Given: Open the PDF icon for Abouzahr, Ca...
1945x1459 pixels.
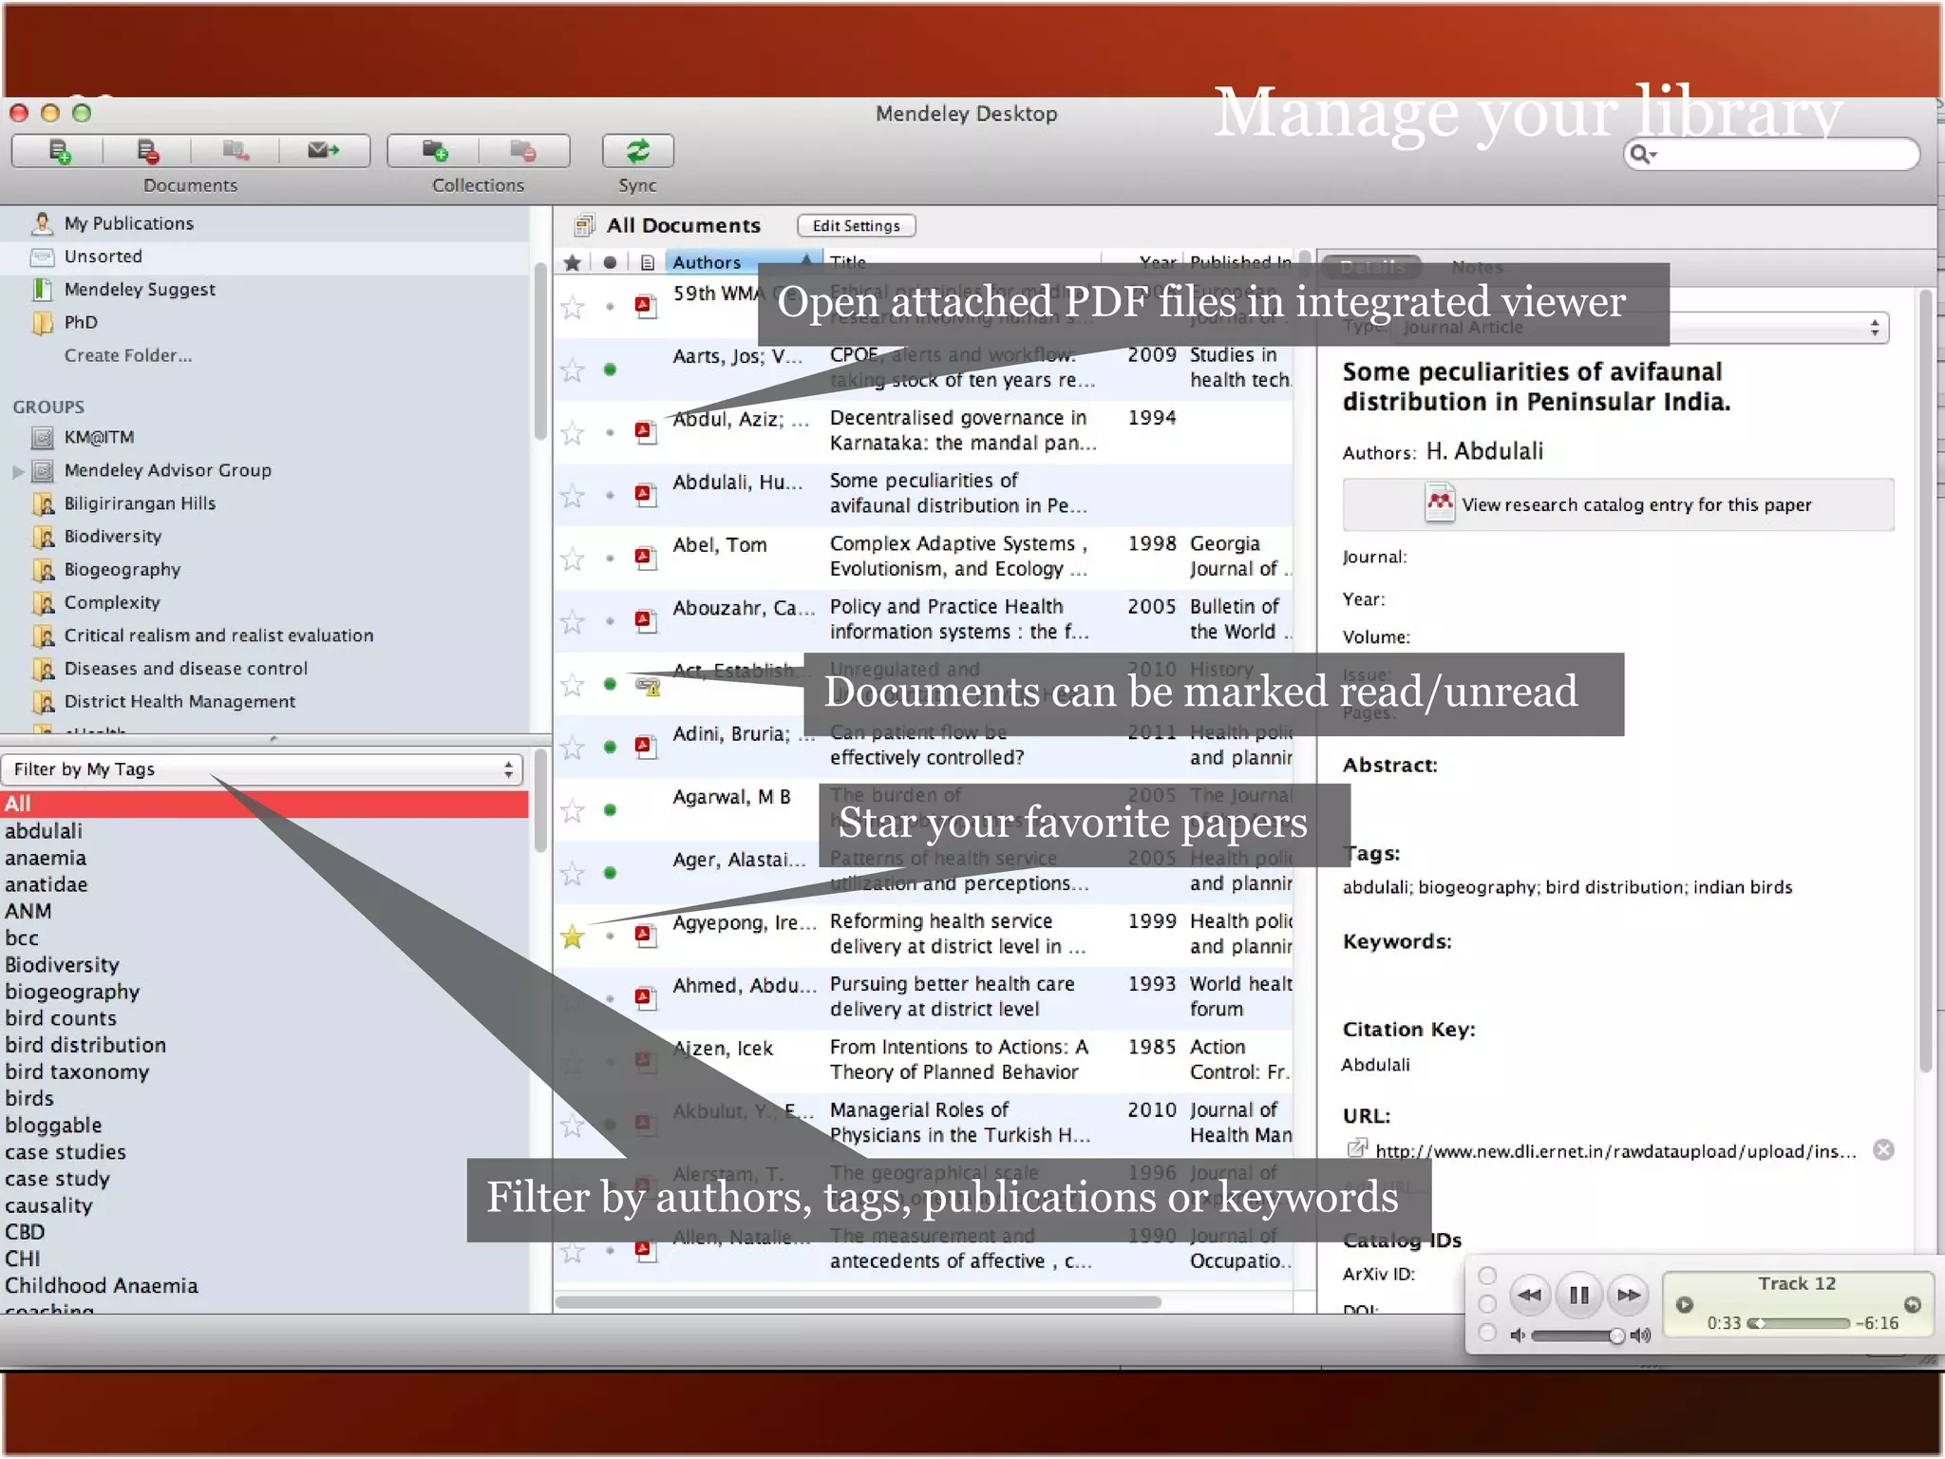Looking at the screenshot, I should [x=646, y=621].
